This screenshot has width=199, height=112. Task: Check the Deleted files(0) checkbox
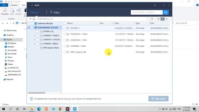click(32, 24)
